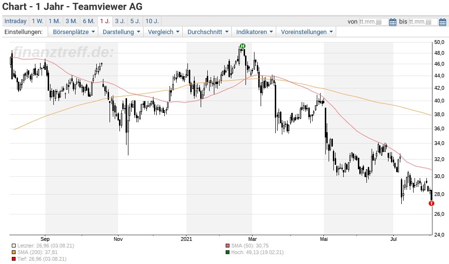Click the 'Chart - 1 Jahr - Teamviewer AG' heading
This screenshot has height=264, width=449.
click(72, 6)
